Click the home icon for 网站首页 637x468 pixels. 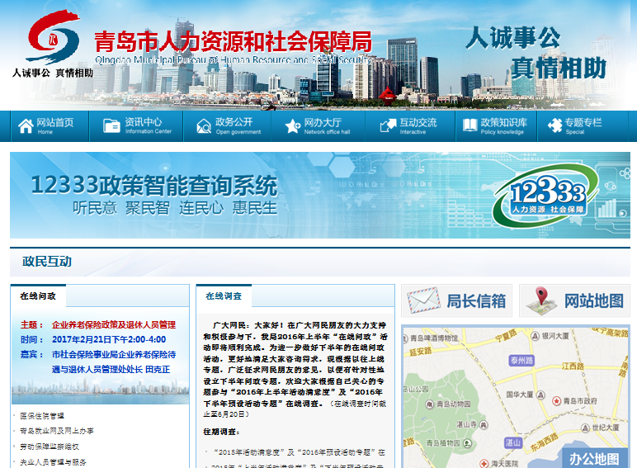pyautogui.click(x=23, y=126)
